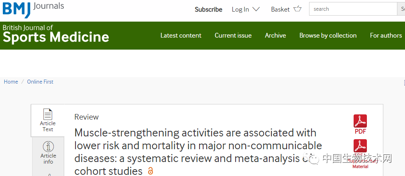This screenshot has height=176, width=405.
Task: Expand the Log In dropdown chevron
Action: (x=256, y=9)
